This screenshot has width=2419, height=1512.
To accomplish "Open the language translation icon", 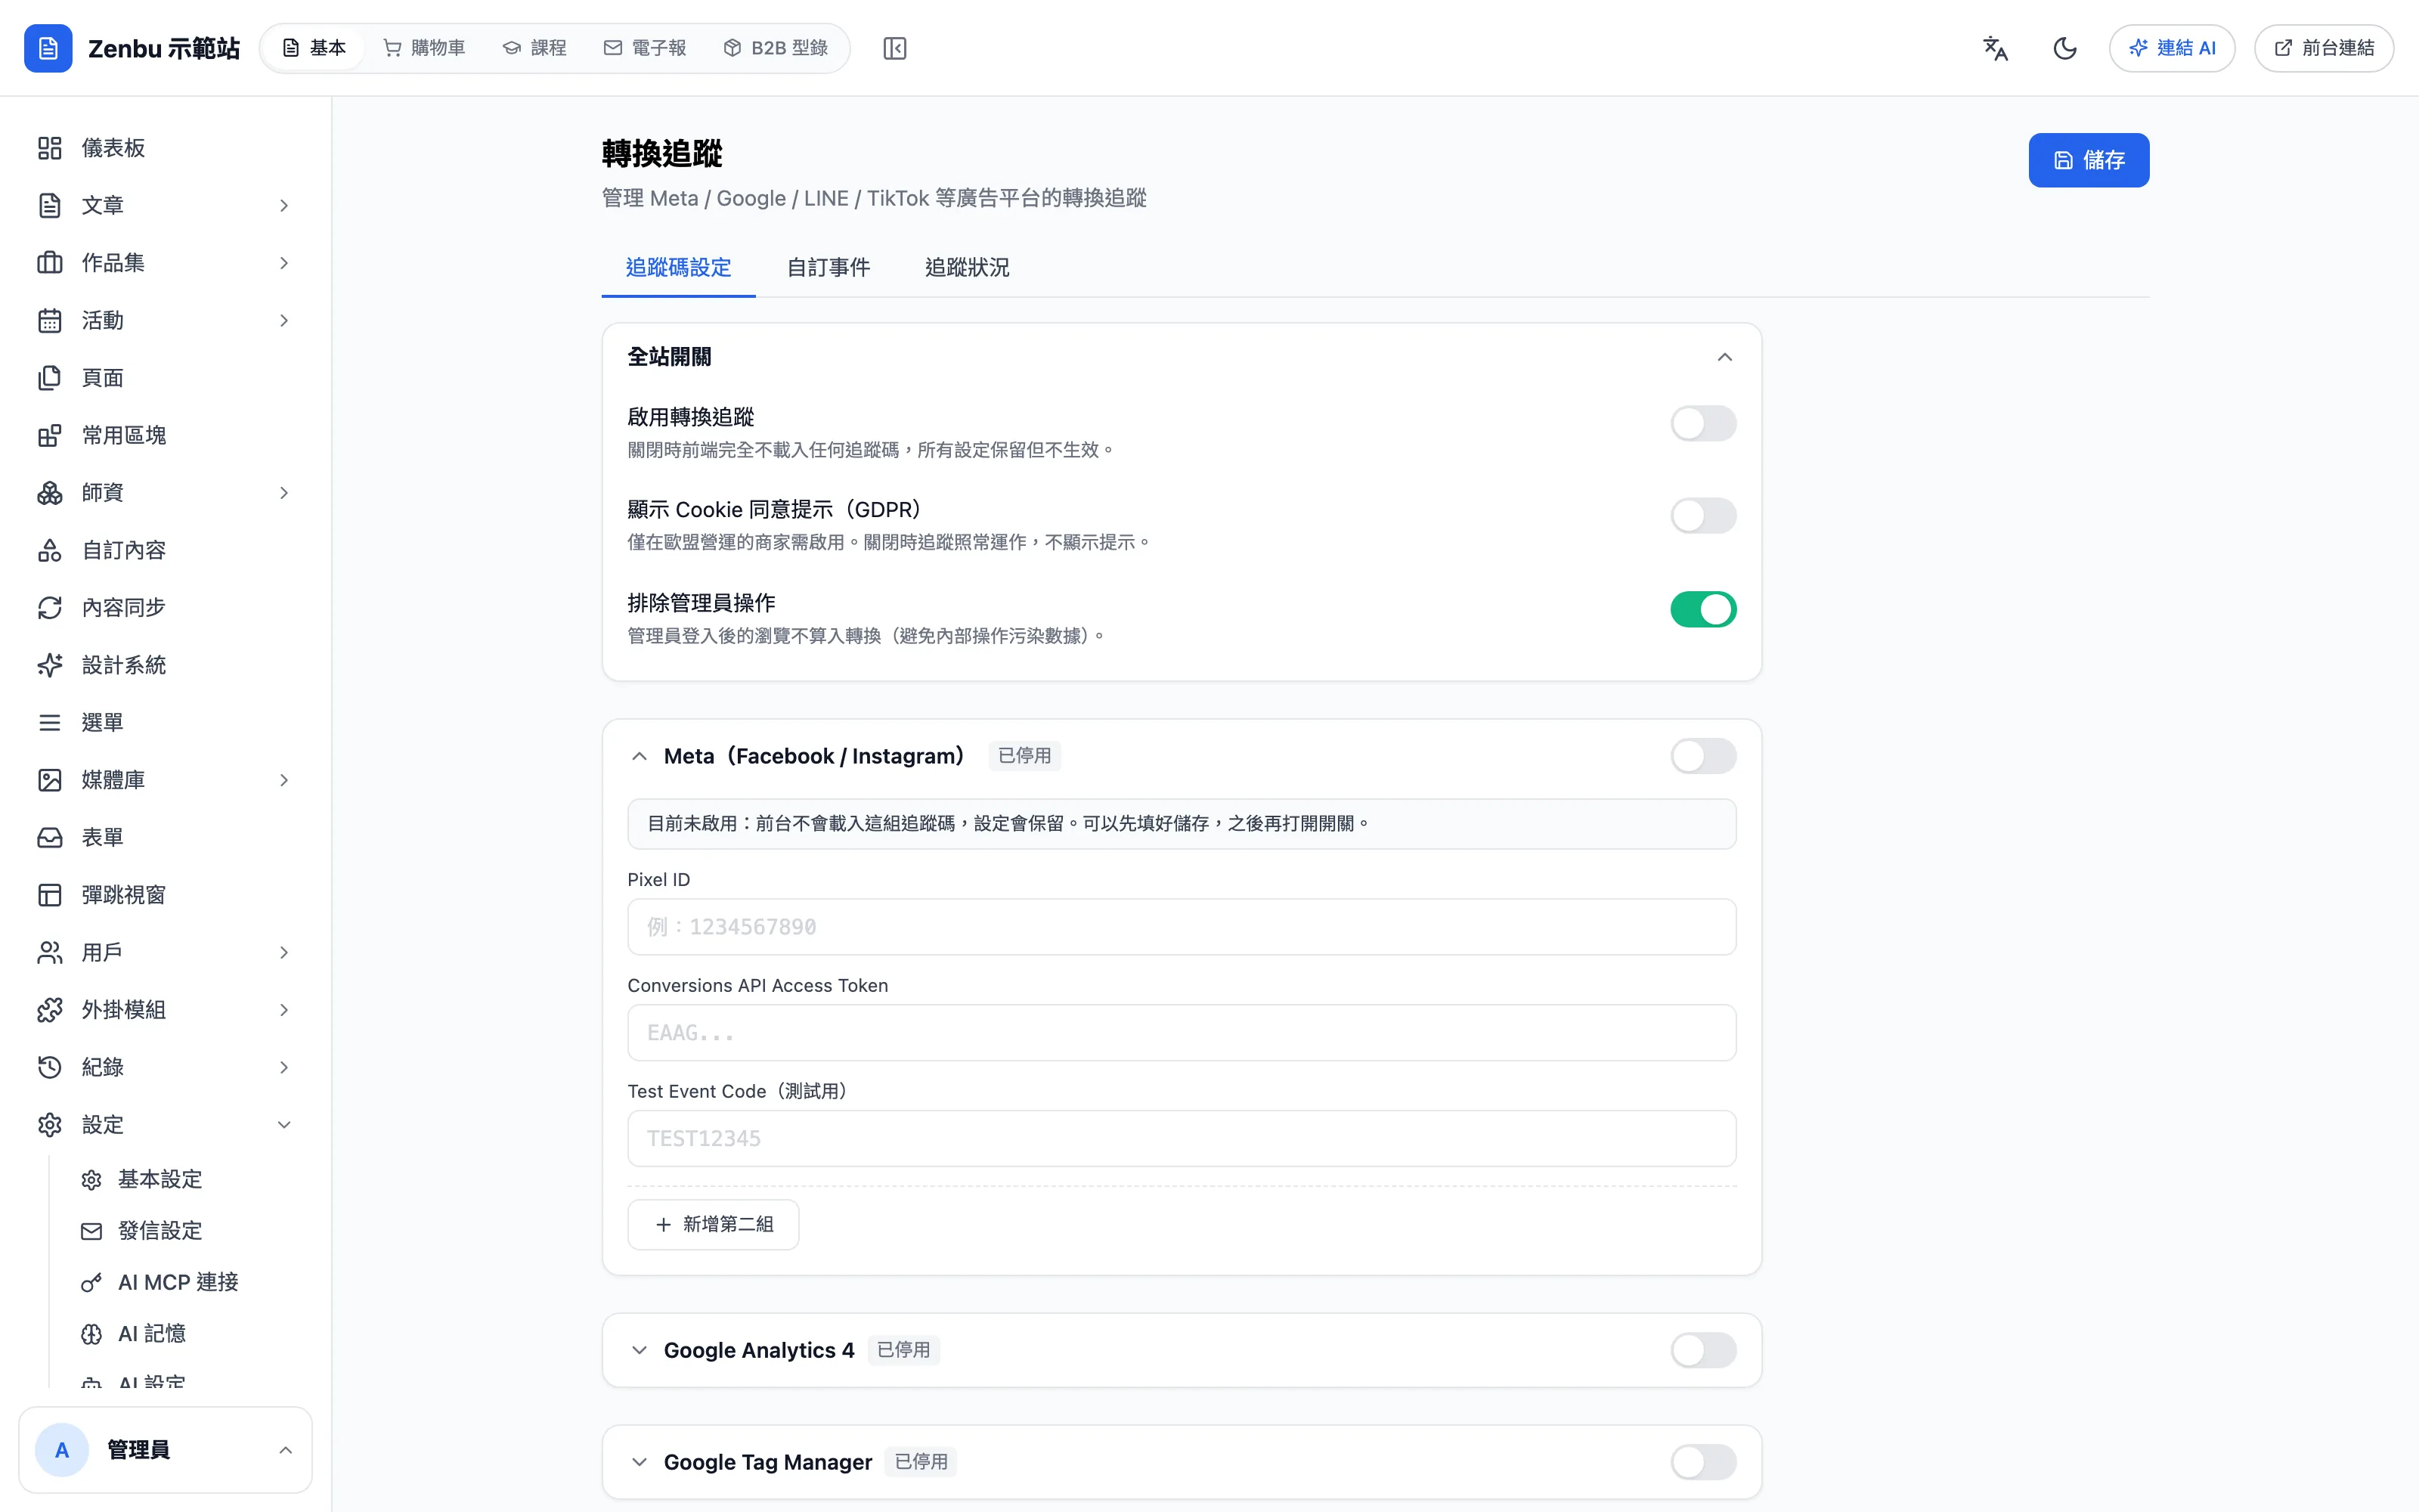I will click(1995, 48).
